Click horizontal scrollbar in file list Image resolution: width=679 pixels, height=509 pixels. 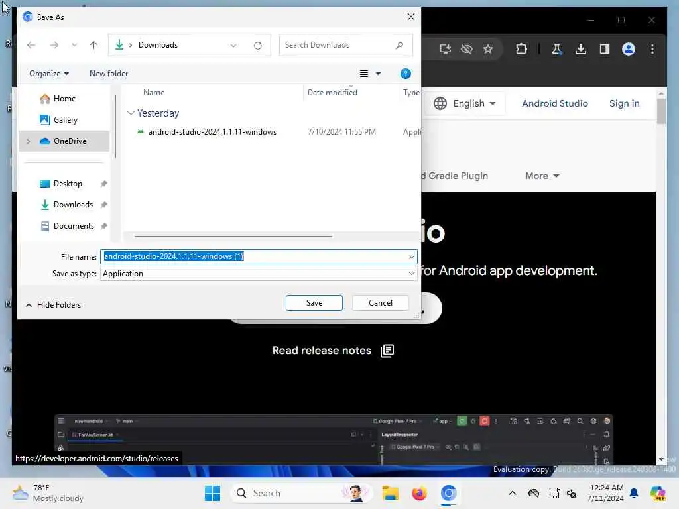coord(233,237)
